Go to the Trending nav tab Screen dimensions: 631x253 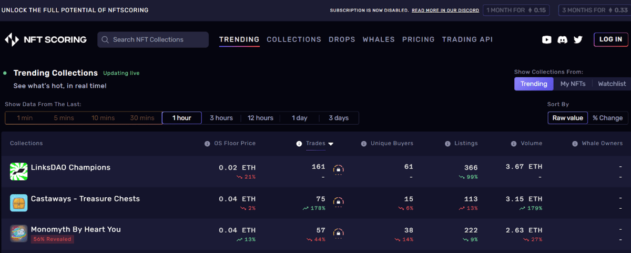239,39
